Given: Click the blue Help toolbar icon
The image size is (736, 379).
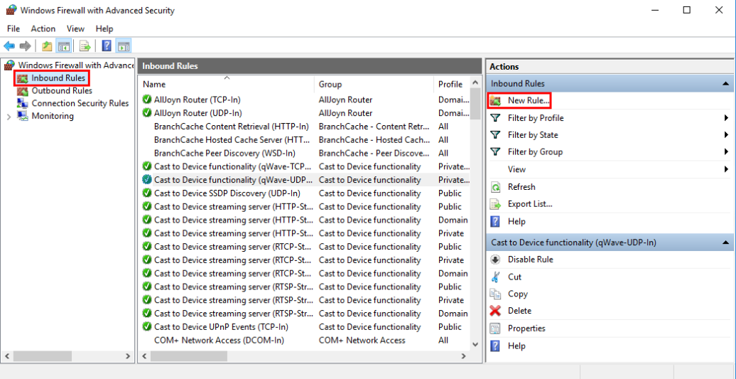Looking at the screenshot, I should (107, 46).
